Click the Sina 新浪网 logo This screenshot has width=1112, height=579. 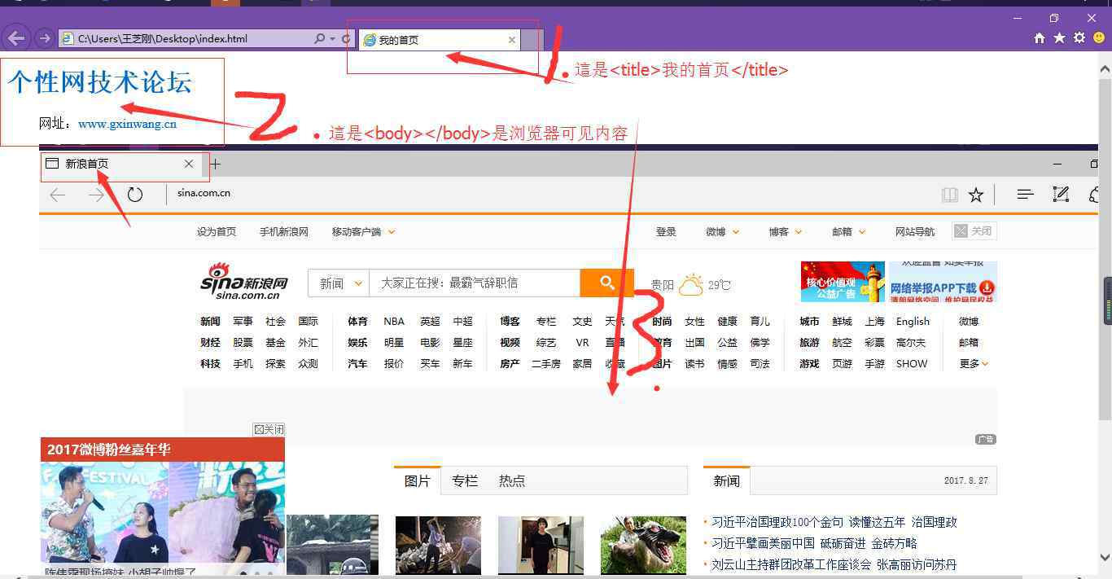(244, 282)
